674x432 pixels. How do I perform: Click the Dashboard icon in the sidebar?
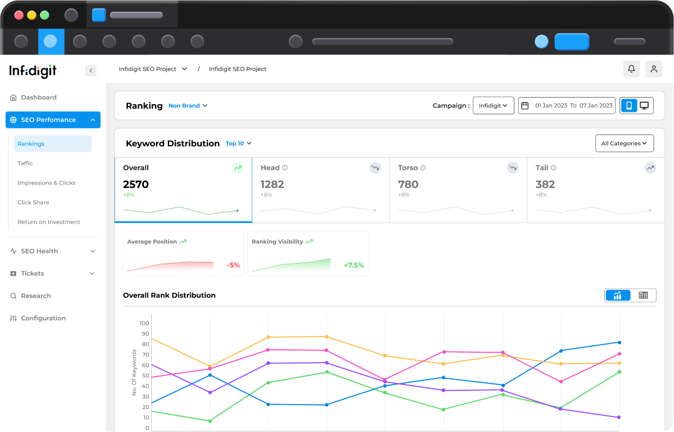(13, 98)
